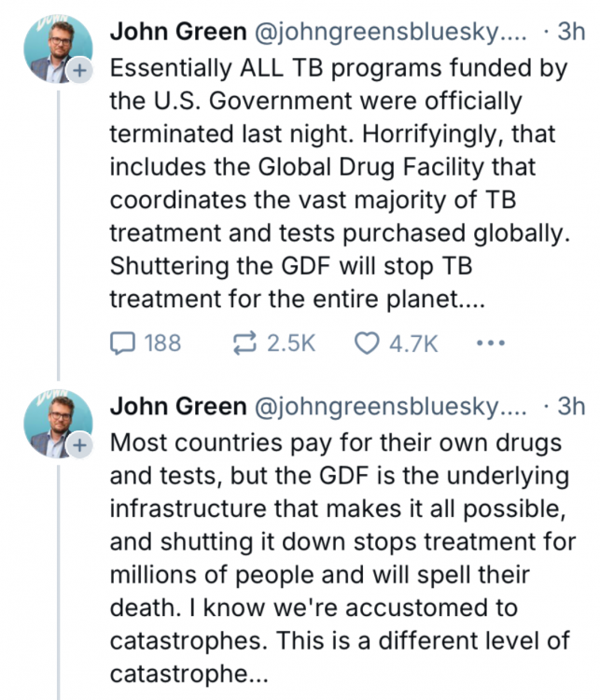View the 188 replies count
The width and height of the screenshot is (600, 700).
[x=162, y=343]
